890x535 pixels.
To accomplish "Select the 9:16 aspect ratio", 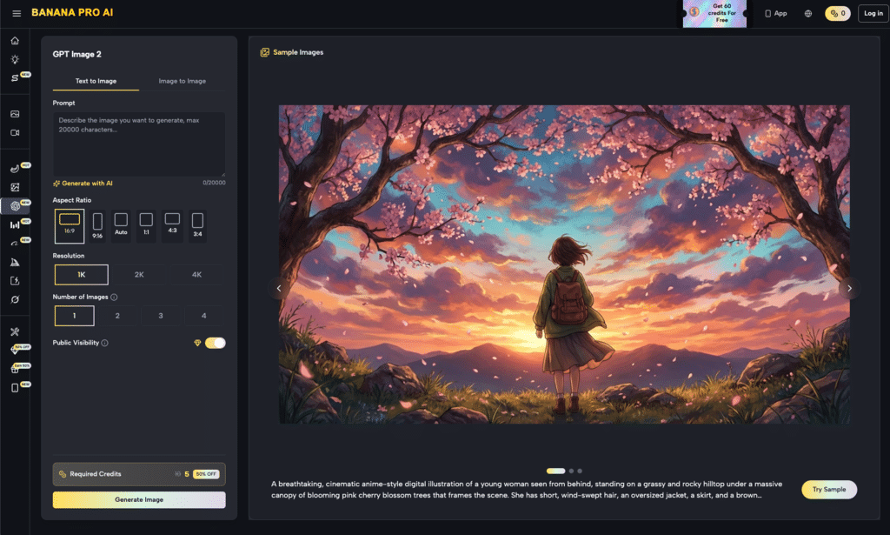I will 97,225.
